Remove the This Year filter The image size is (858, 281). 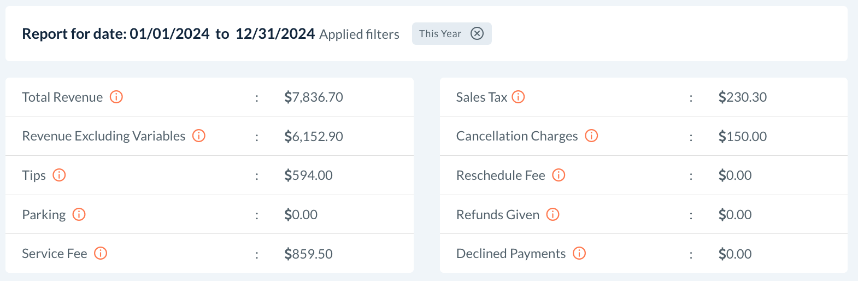point(477,33)
